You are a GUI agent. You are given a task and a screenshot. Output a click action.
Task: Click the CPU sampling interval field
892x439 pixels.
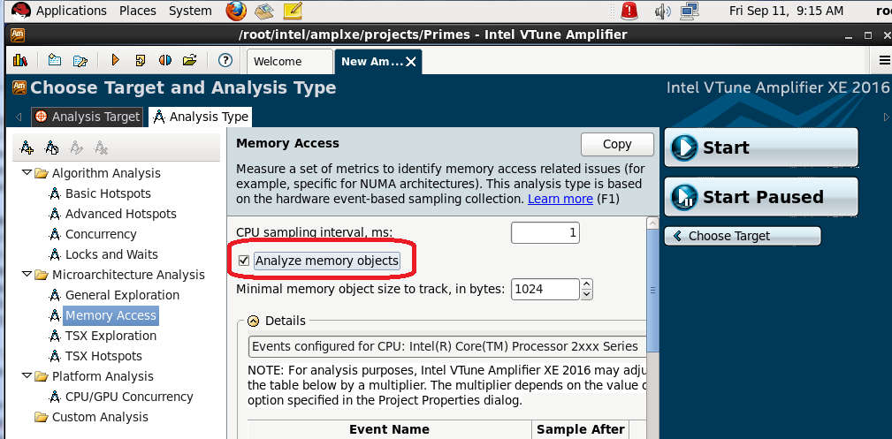tap(545, 232)
